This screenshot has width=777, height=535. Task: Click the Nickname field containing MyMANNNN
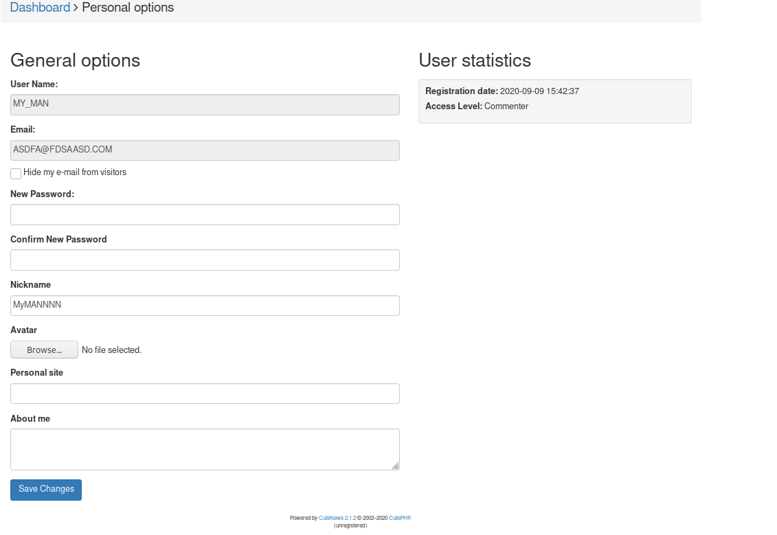205,306
